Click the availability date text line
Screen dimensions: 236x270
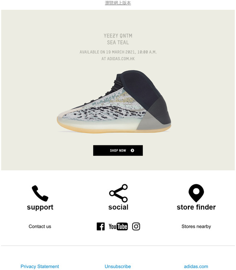(118, 52)
